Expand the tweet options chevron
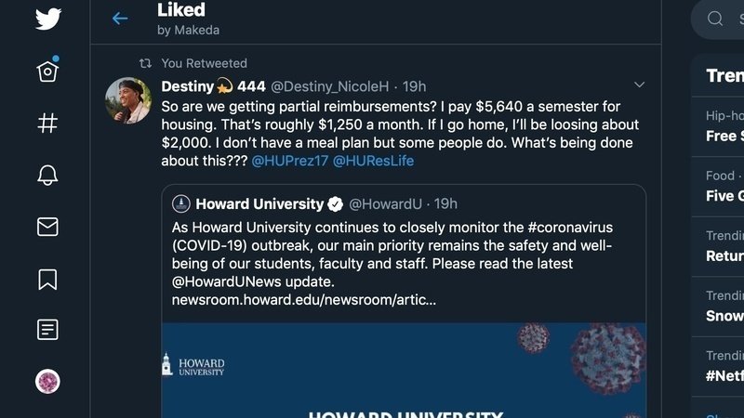The image size is (744, 418). [639, 85]
